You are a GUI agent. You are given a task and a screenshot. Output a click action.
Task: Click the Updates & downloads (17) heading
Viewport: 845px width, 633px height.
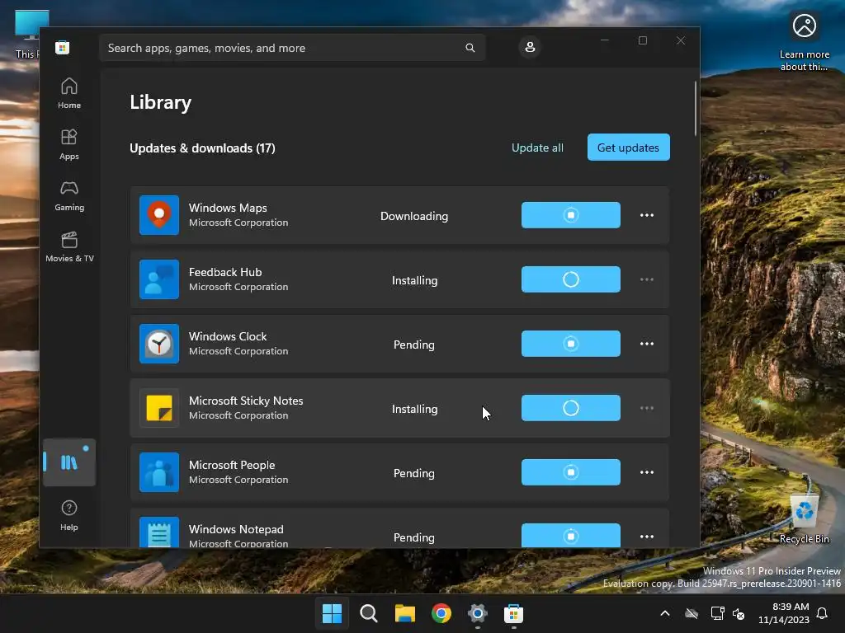pos(202,148)
